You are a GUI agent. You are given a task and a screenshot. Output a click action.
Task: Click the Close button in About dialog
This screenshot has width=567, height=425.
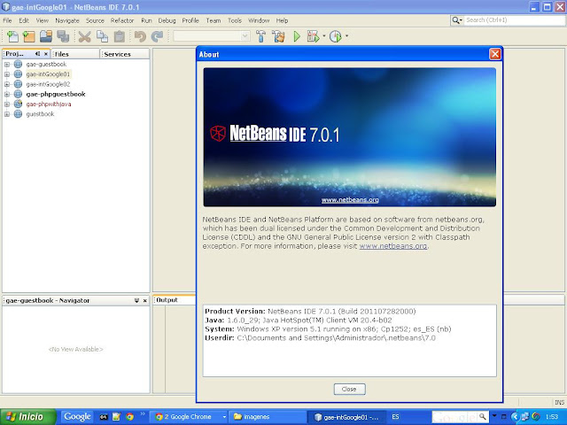[x=349, y=390]
